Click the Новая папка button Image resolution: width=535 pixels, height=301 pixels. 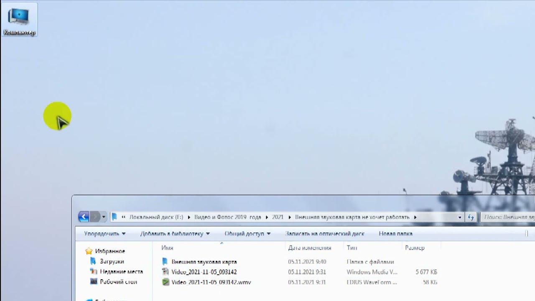pos(395,234)
